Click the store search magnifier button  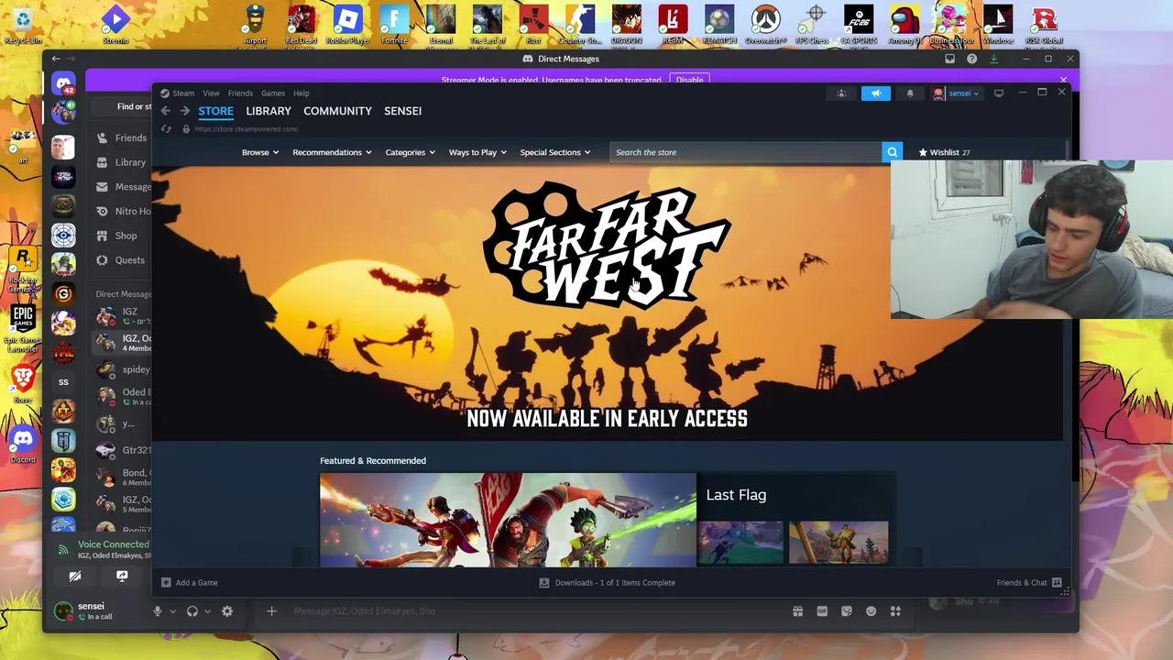click(892, 152)
